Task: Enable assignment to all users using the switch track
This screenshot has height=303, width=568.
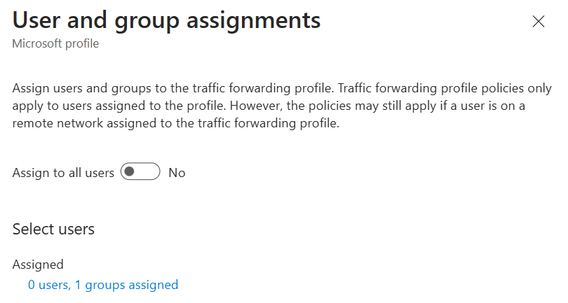Action: [140, 171]
